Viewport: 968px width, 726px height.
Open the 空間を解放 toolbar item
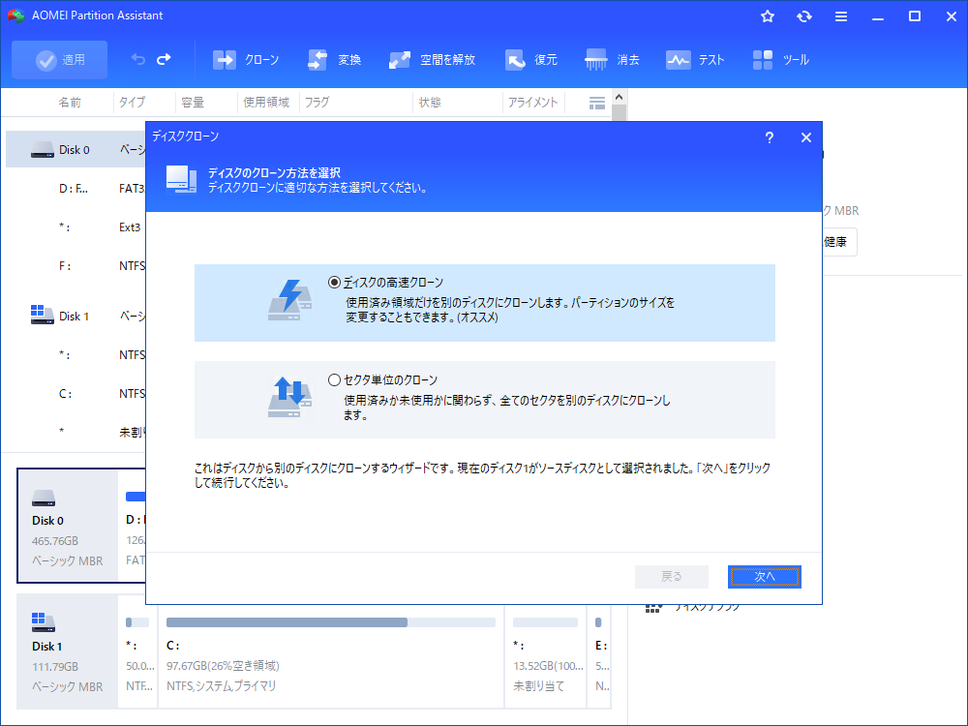pyautogui.click(x=432, y=60)
